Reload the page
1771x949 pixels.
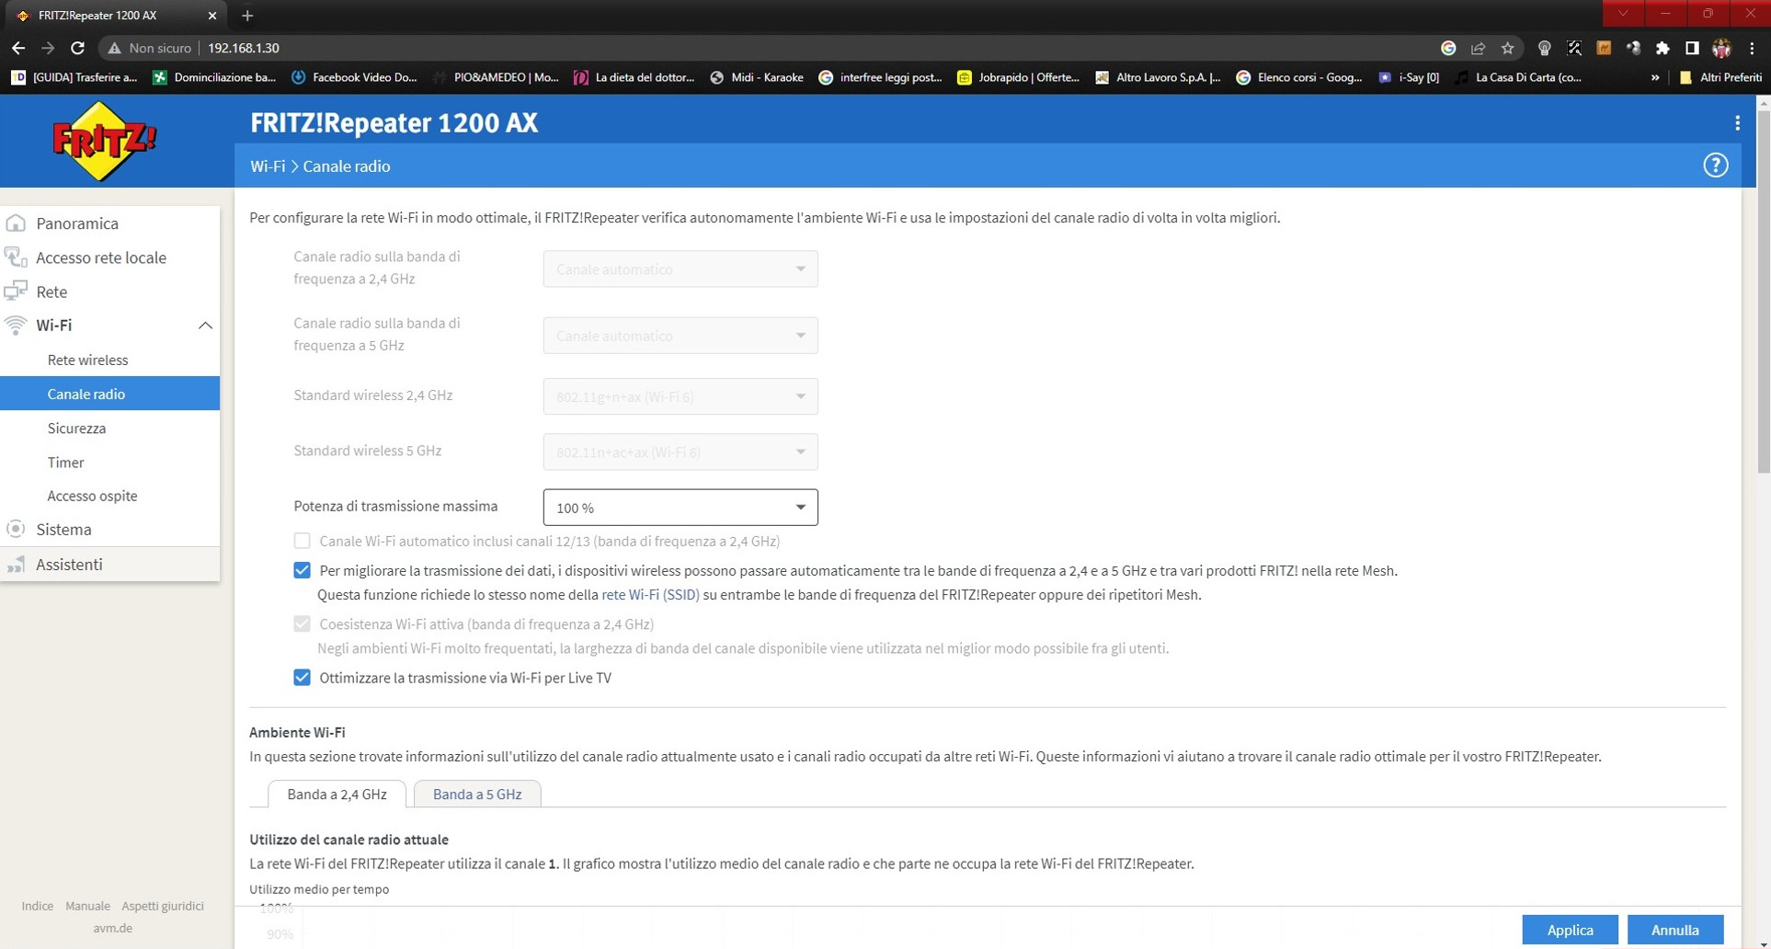[x=78, y=48]
